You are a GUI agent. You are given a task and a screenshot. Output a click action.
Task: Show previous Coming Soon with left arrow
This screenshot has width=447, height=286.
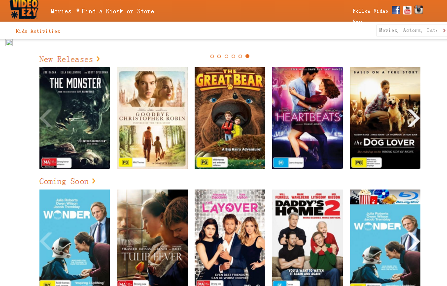click(46, 241)
